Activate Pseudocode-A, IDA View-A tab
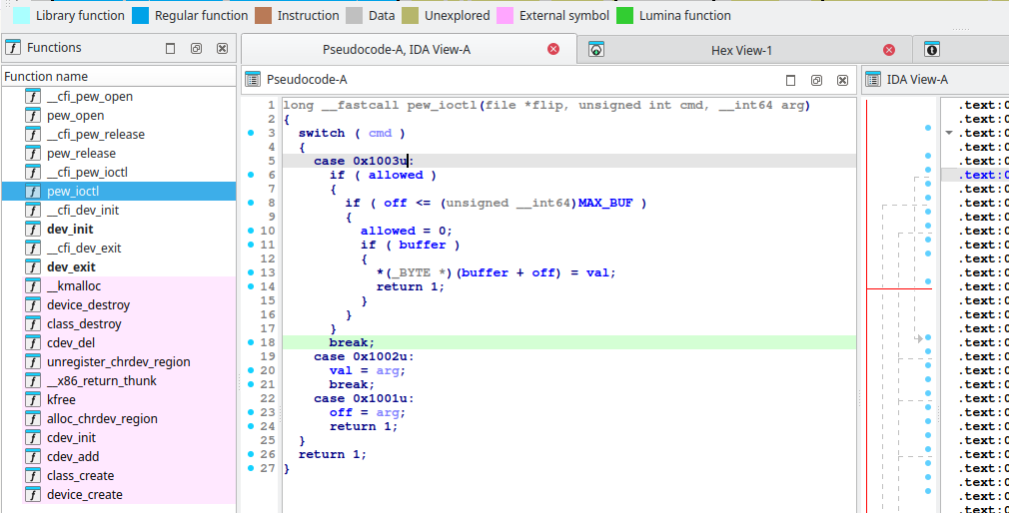Image resolution: width=1009 pixels, height=513 pixels. tap(410, 49)
